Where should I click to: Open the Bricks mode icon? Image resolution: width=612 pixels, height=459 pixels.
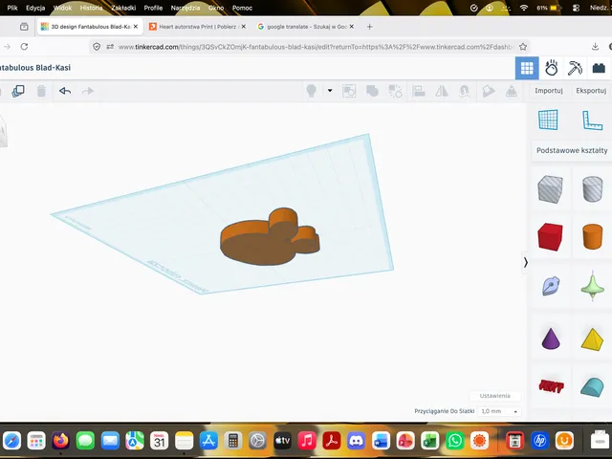(x=599, y=68)
